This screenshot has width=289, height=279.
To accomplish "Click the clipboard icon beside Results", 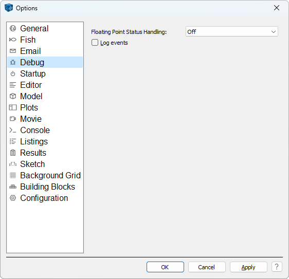I will (x=13, y=153).
